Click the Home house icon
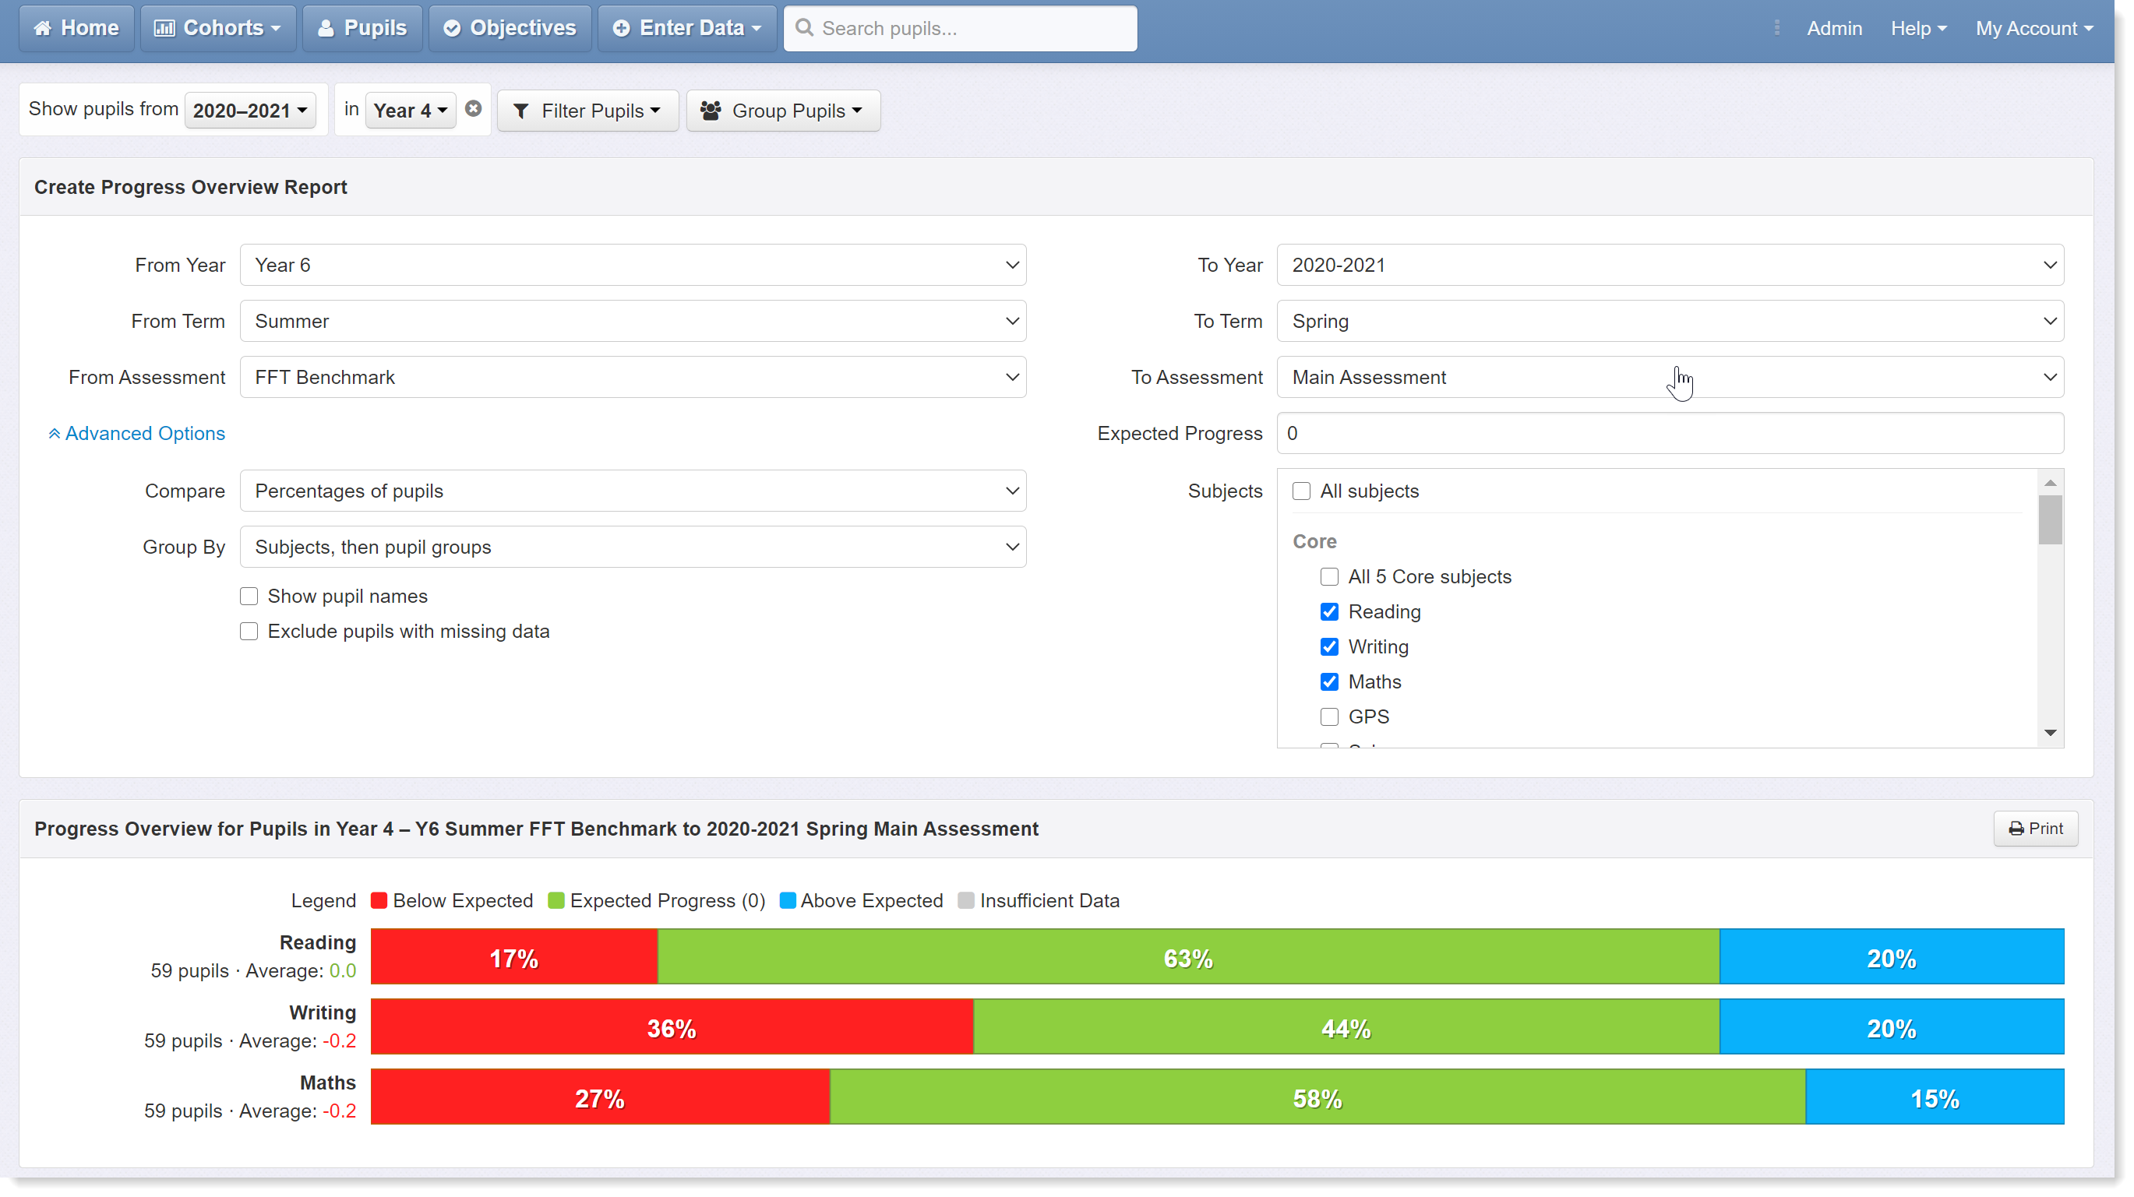The width and height of the screenshot is (2134, 1197). click(x=42, y=28)
